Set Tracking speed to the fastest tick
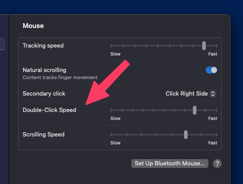 [217, 46]
